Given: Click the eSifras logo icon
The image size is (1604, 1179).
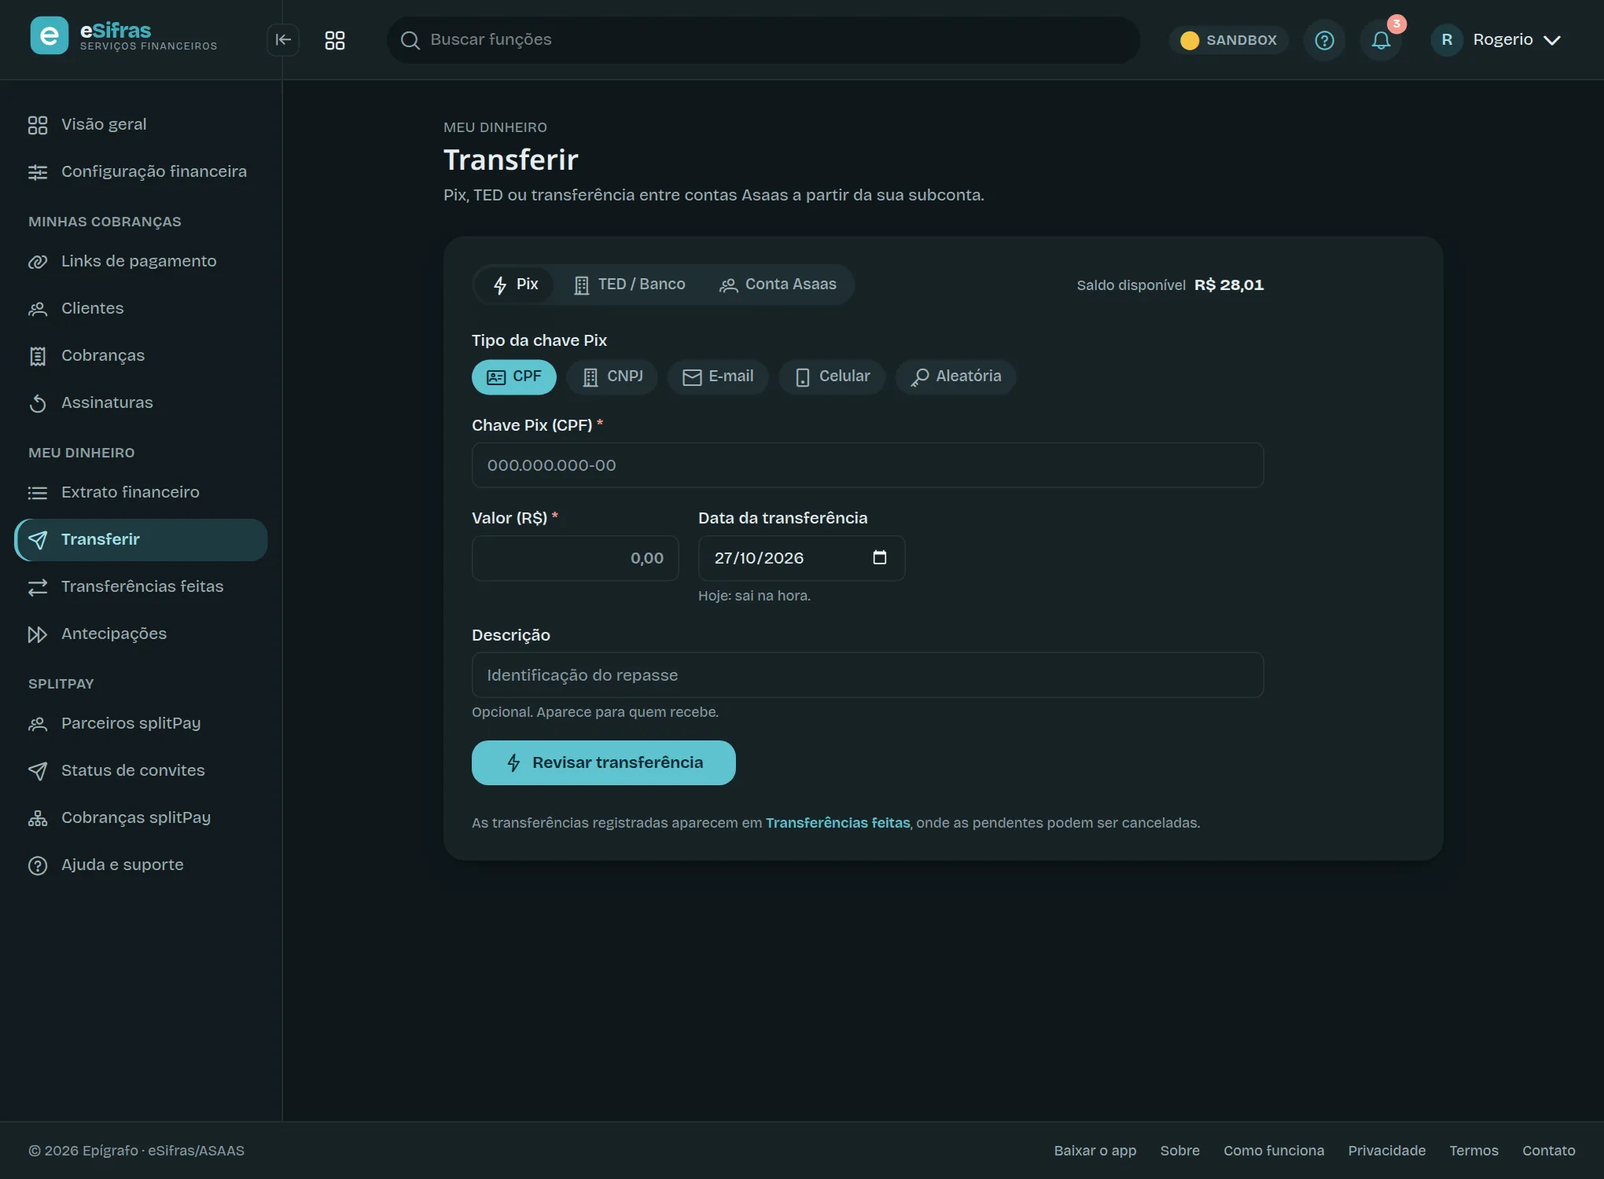Looking at the screenshot, I should coord(50,35).
